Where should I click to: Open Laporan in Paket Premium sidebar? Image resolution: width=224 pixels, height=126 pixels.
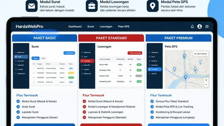tap(154, 73)
